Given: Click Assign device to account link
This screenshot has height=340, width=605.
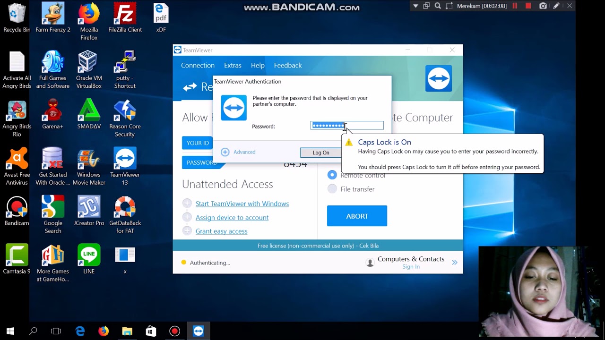Looking at the screenshot, I should (x=232, y=217).
